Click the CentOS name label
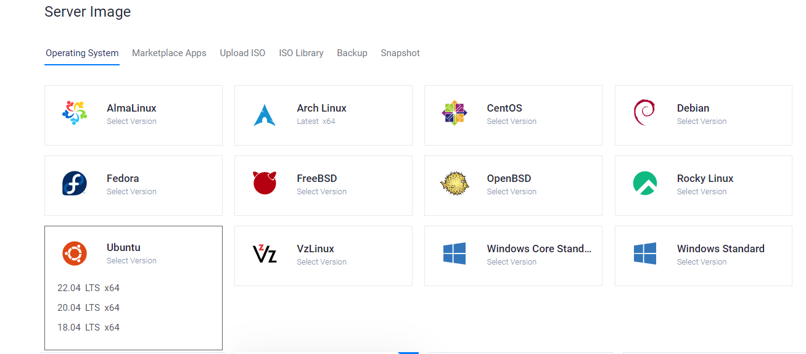This screenshot has width=806, height=354. pyautogui.click(x=504, y=108)
